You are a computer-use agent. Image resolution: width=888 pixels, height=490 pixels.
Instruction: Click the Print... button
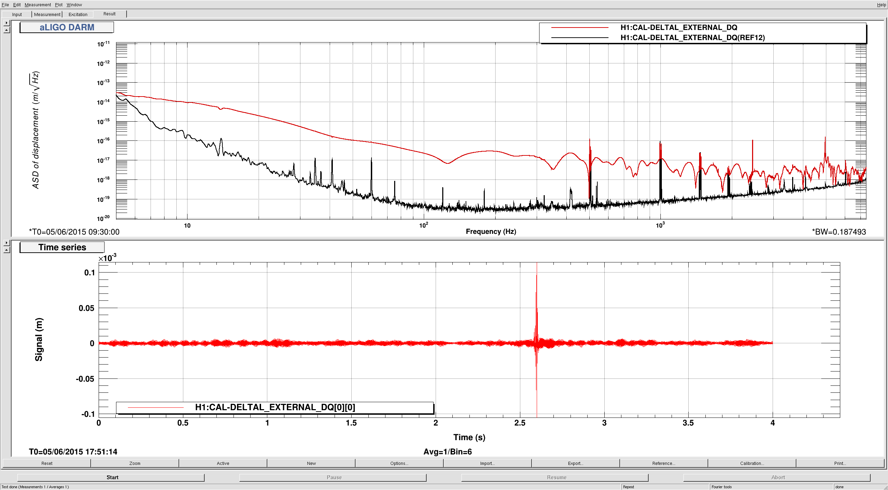click(x=840, y=463)
